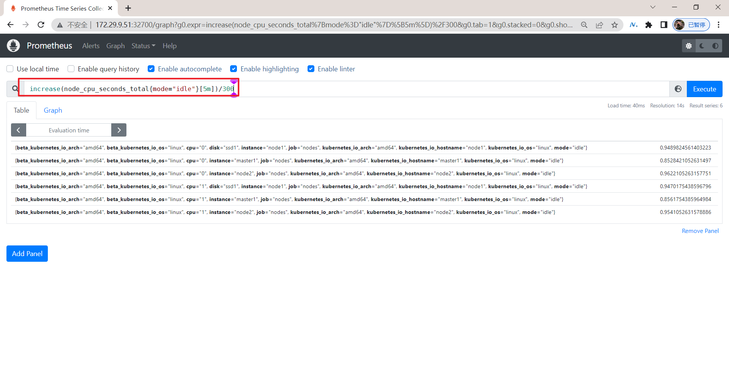The image size is (729, 382).
Task: Open the browser extensions puzzle icon
Action: pos(649,25)
